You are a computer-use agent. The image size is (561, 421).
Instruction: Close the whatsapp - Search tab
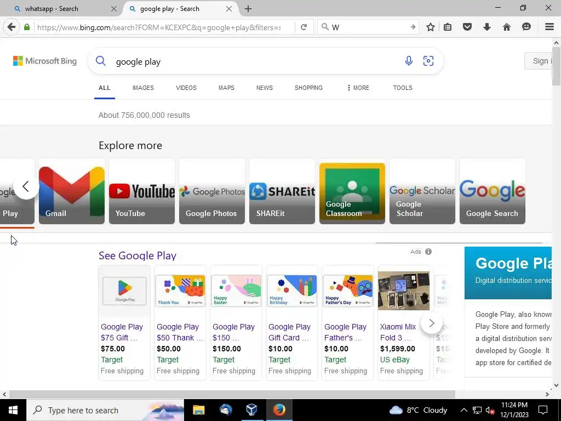[x=114, y=9]
